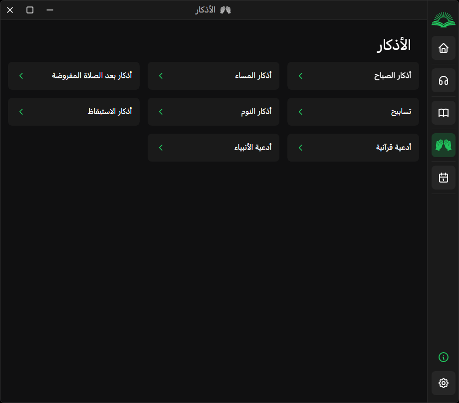Expand أذكار المساء using the arrow

click(x=160, y=75)
